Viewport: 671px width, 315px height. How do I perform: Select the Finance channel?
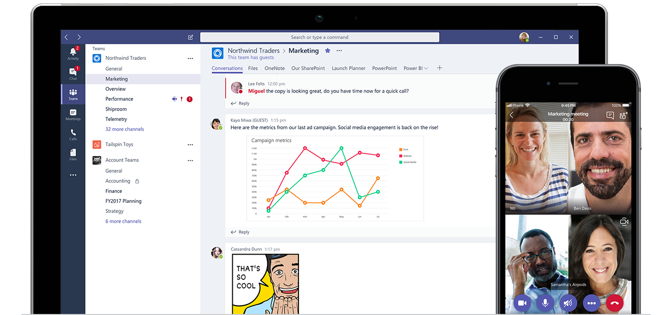pyautogui.click(x=114, y=191)
